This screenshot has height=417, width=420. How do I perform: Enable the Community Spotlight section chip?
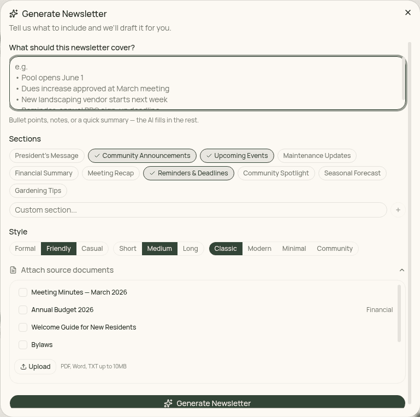tap(276, 173)
